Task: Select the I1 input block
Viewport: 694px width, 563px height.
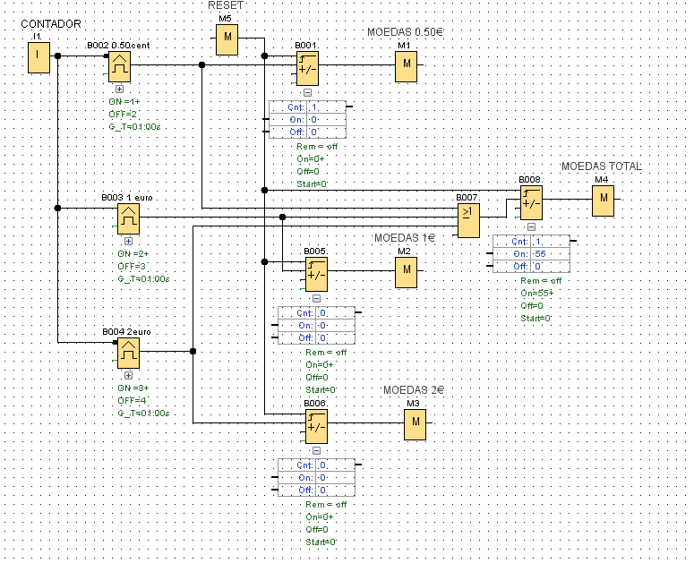Action: point(39,57)
